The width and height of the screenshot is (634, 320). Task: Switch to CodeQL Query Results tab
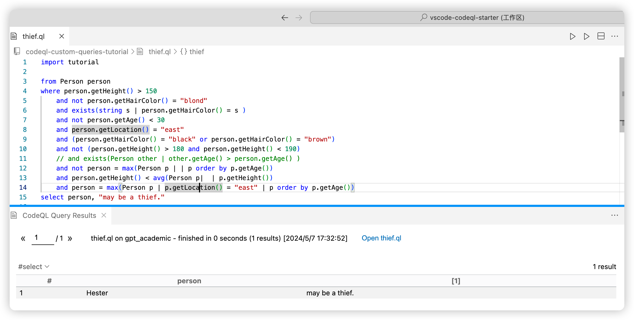[59, 215]
